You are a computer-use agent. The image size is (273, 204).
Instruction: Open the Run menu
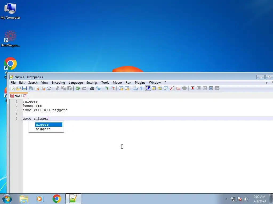tap(128, 83)
